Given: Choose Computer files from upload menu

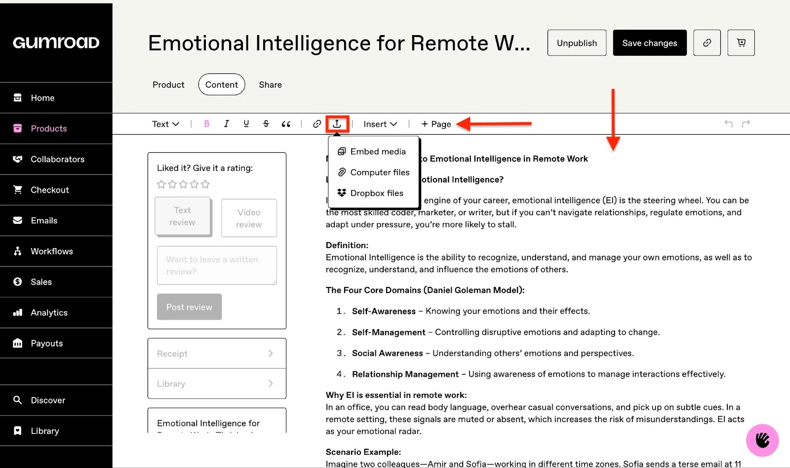Looking at the screenshot, I should coord(374,172).
